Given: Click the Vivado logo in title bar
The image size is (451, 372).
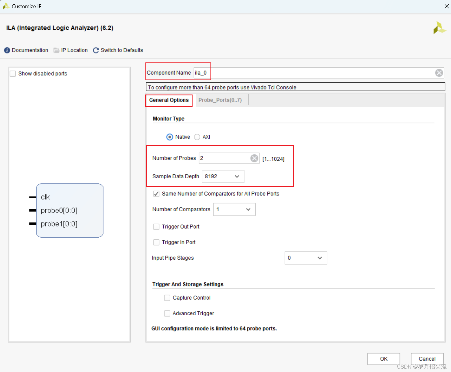Looking at the screenshot, I should [6, 6].
